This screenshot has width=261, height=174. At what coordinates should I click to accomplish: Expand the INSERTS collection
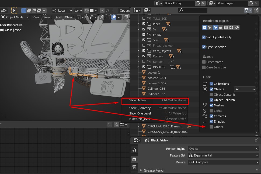tap(138, 67)
